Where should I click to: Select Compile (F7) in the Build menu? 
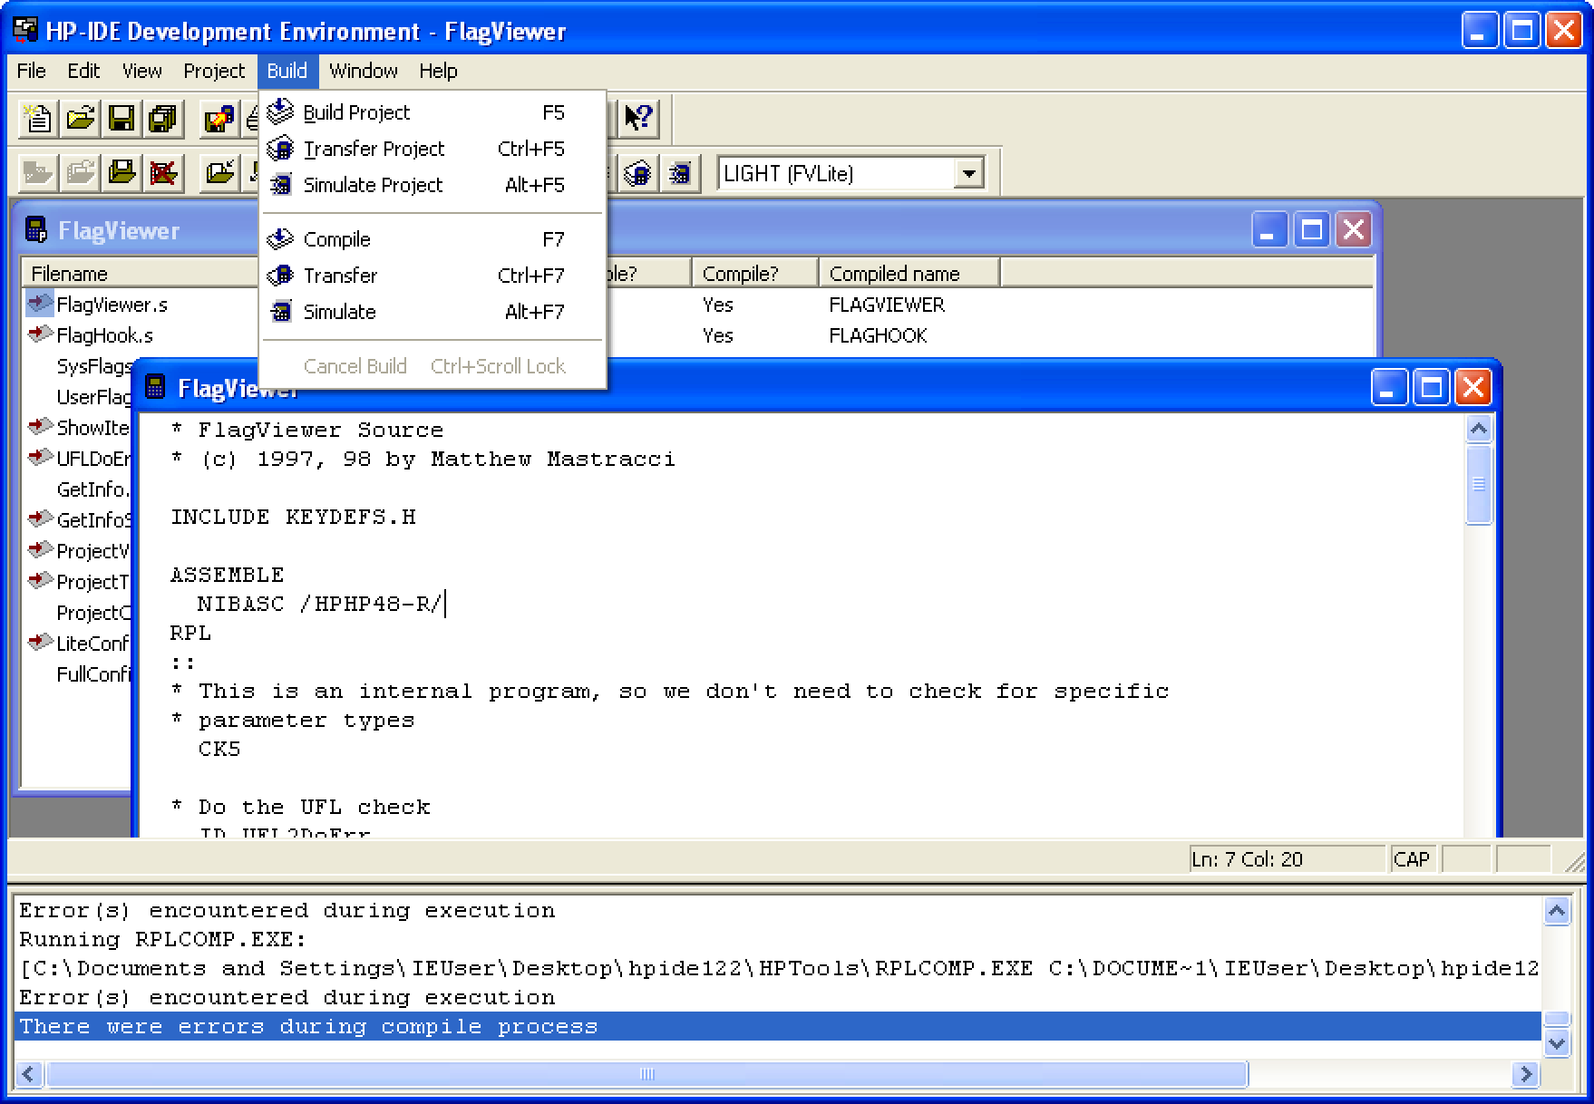coord(433,239)
